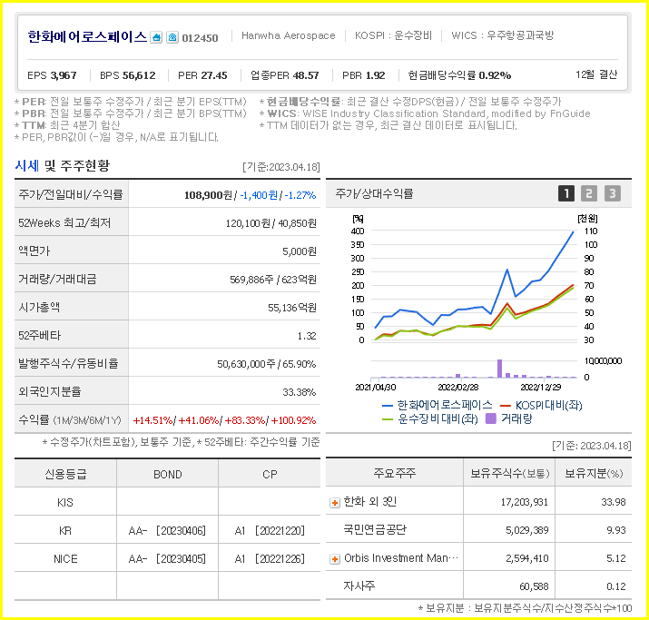Screen dimensions: 649x620
Task: Switch to chart tab 3
Action: point(612,193)
